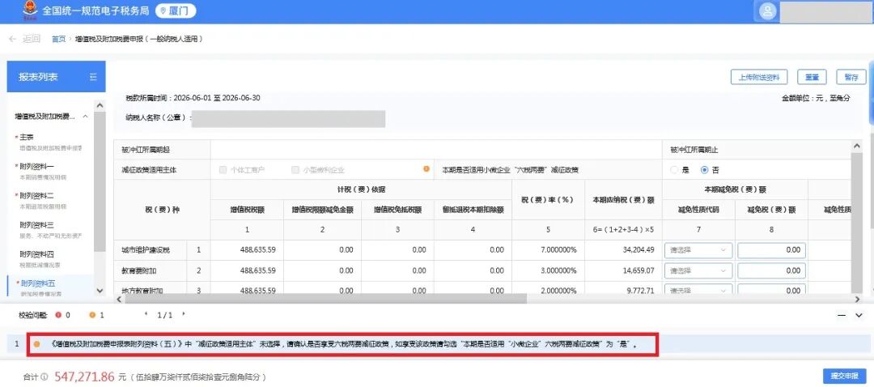Screen dimensions: 874x387
Task: Click the 3.000000% rate cell
Action: click(549, 271)
